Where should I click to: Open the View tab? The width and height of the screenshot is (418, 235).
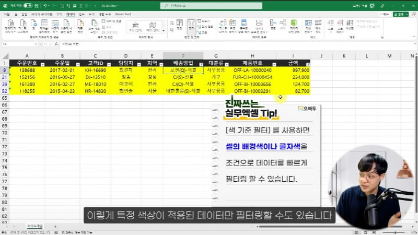(x=91, y=14)
